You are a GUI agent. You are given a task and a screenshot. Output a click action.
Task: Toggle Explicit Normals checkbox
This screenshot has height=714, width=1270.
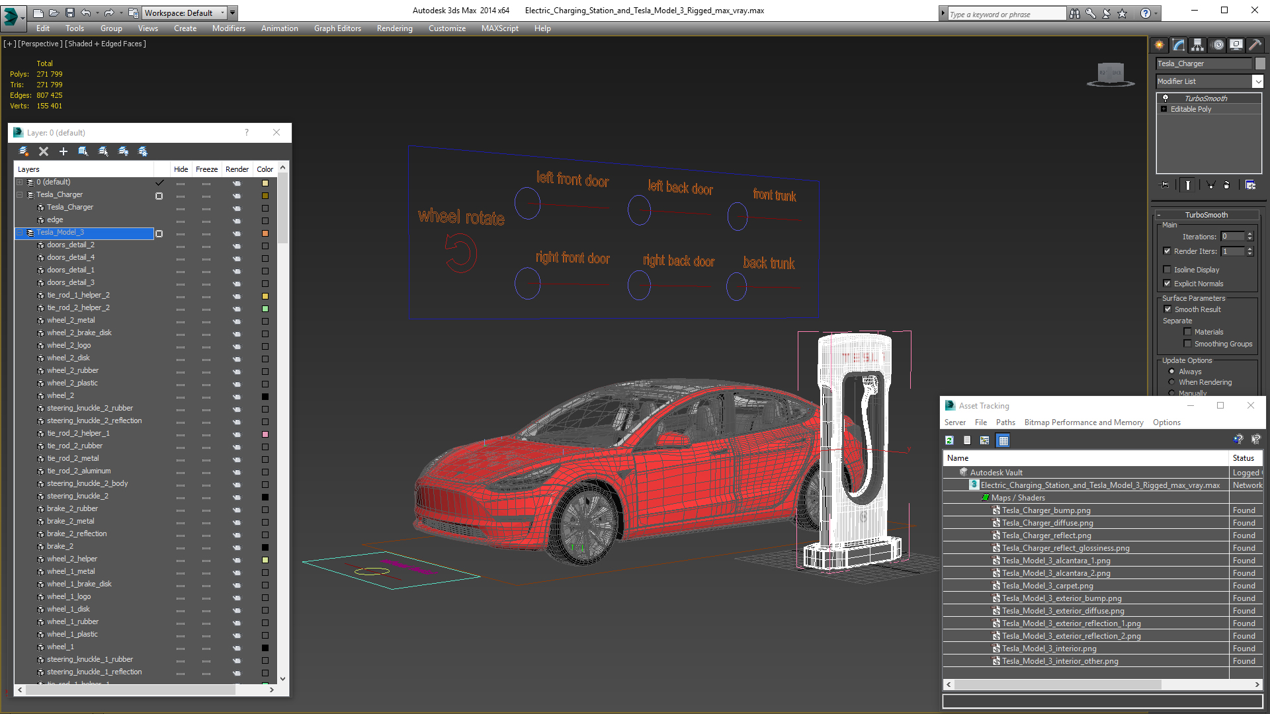pos(1167,284)
